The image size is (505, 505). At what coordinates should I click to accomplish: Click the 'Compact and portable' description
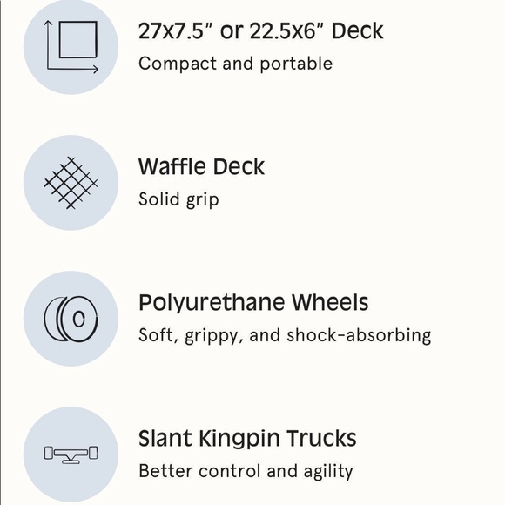(x=235, y=64)
